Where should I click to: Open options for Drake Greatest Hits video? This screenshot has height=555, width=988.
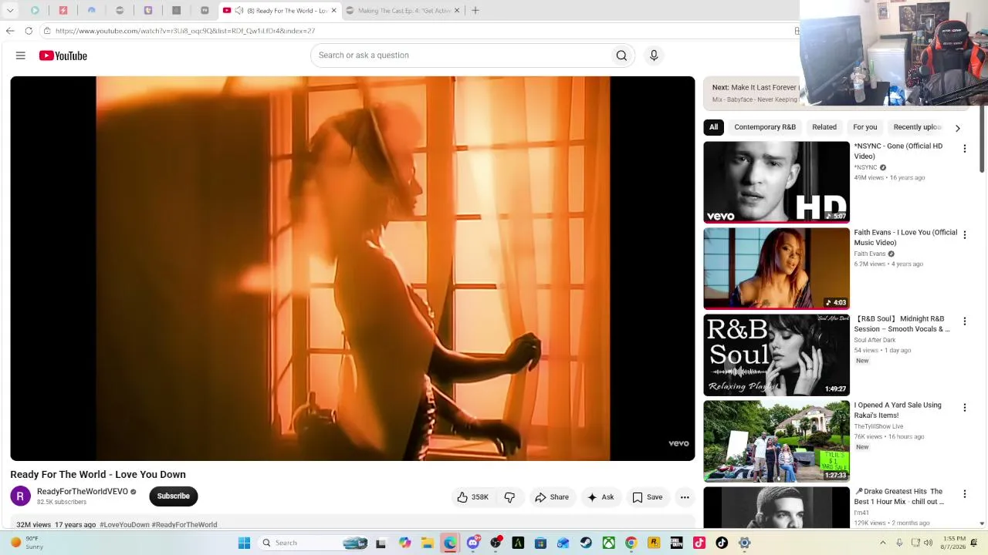tap(964, 494)
